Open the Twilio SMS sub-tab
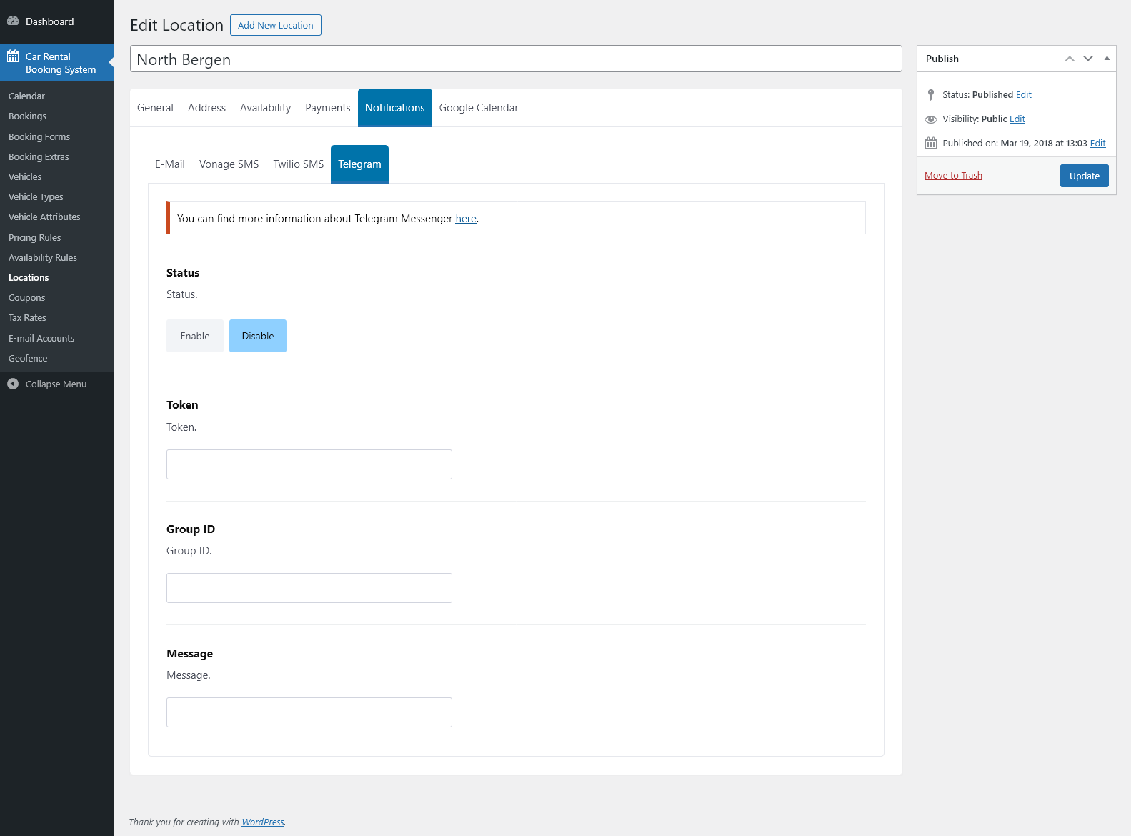Image resolution: width=1131 pixels, height=836 pixels. point(299,164)
